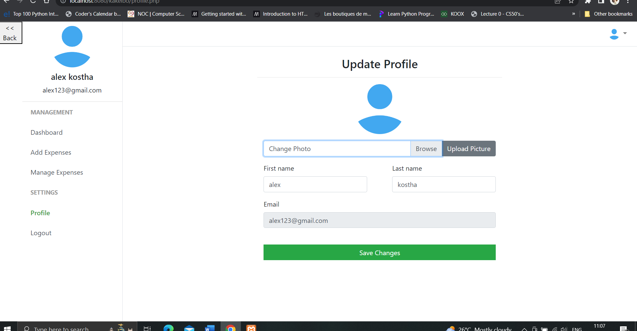Open the KOOX bookmark icon
This screenshot has height=331, width=637.
444,14
